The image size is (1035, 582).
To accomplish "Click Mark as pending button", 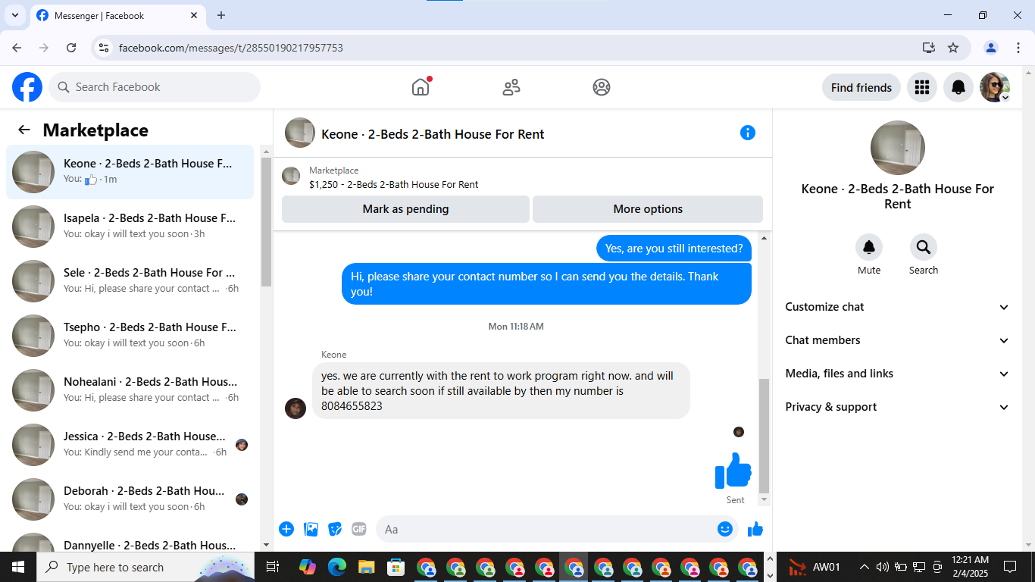I will 405,209.
